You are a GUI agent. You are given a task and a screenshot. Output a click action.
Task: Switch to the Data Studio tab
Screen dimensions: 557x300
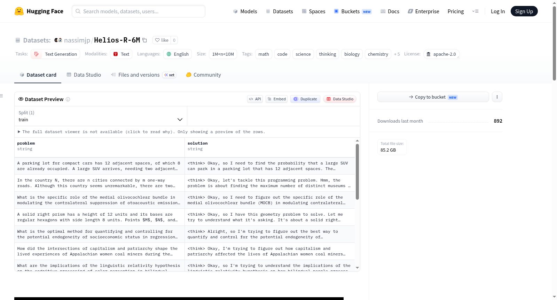[84, 75]
